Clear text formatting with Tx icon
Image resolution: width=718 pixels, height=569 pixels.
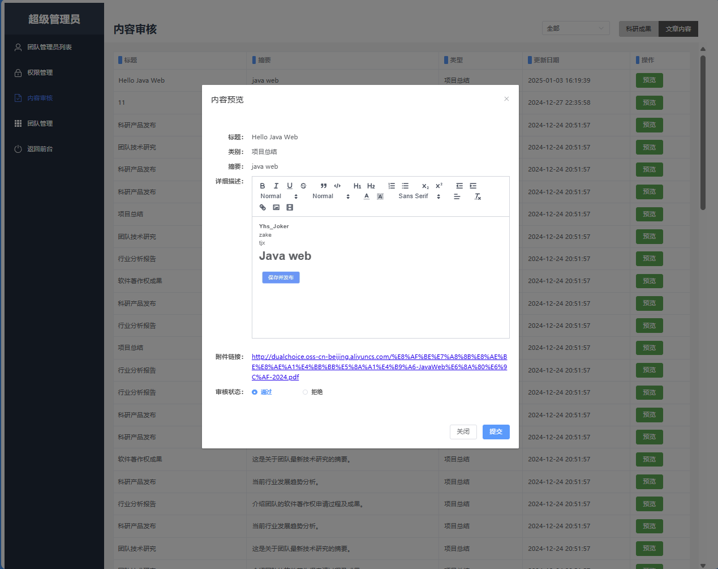tap(478, 196)
